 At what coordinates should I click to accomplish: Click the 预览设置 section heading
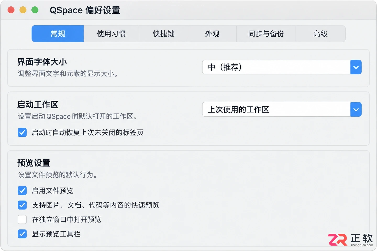pos(34,163)
